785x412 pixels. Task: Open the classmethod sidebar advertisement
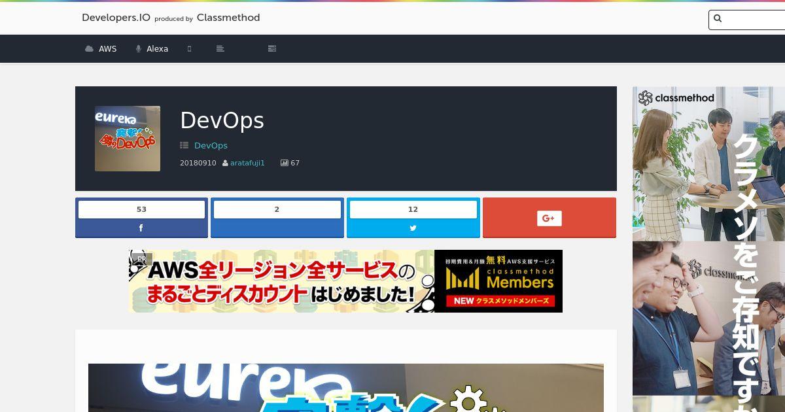coord(708,249)
